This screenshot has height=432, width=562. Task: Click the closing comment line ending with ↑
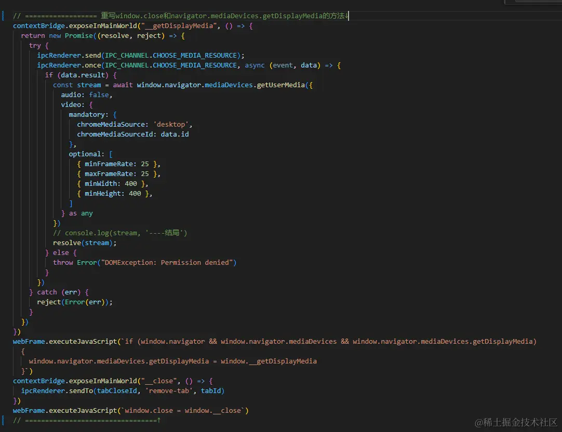pos(87,420)
